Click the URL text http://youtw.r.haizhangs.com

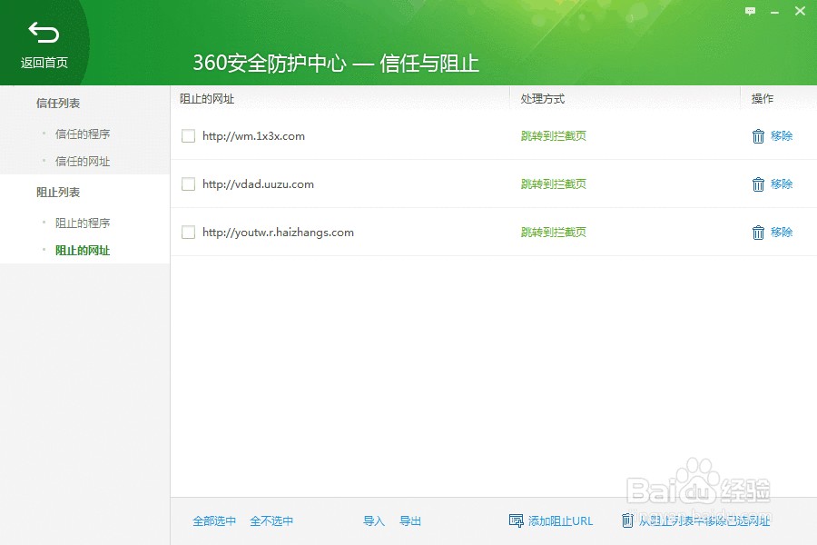point(279,233)
